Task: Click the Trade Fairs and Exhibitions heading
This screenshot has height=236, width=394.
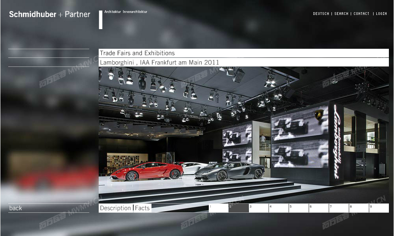Action: (137, 53)
